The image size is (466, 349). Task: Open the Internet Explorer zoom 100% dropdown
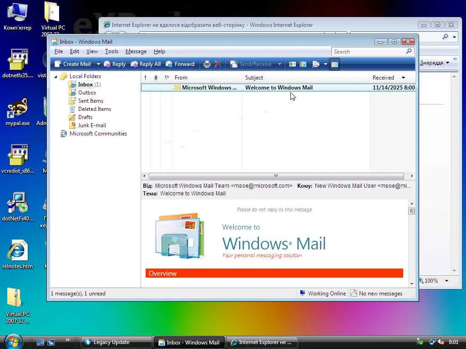(447, 281)
